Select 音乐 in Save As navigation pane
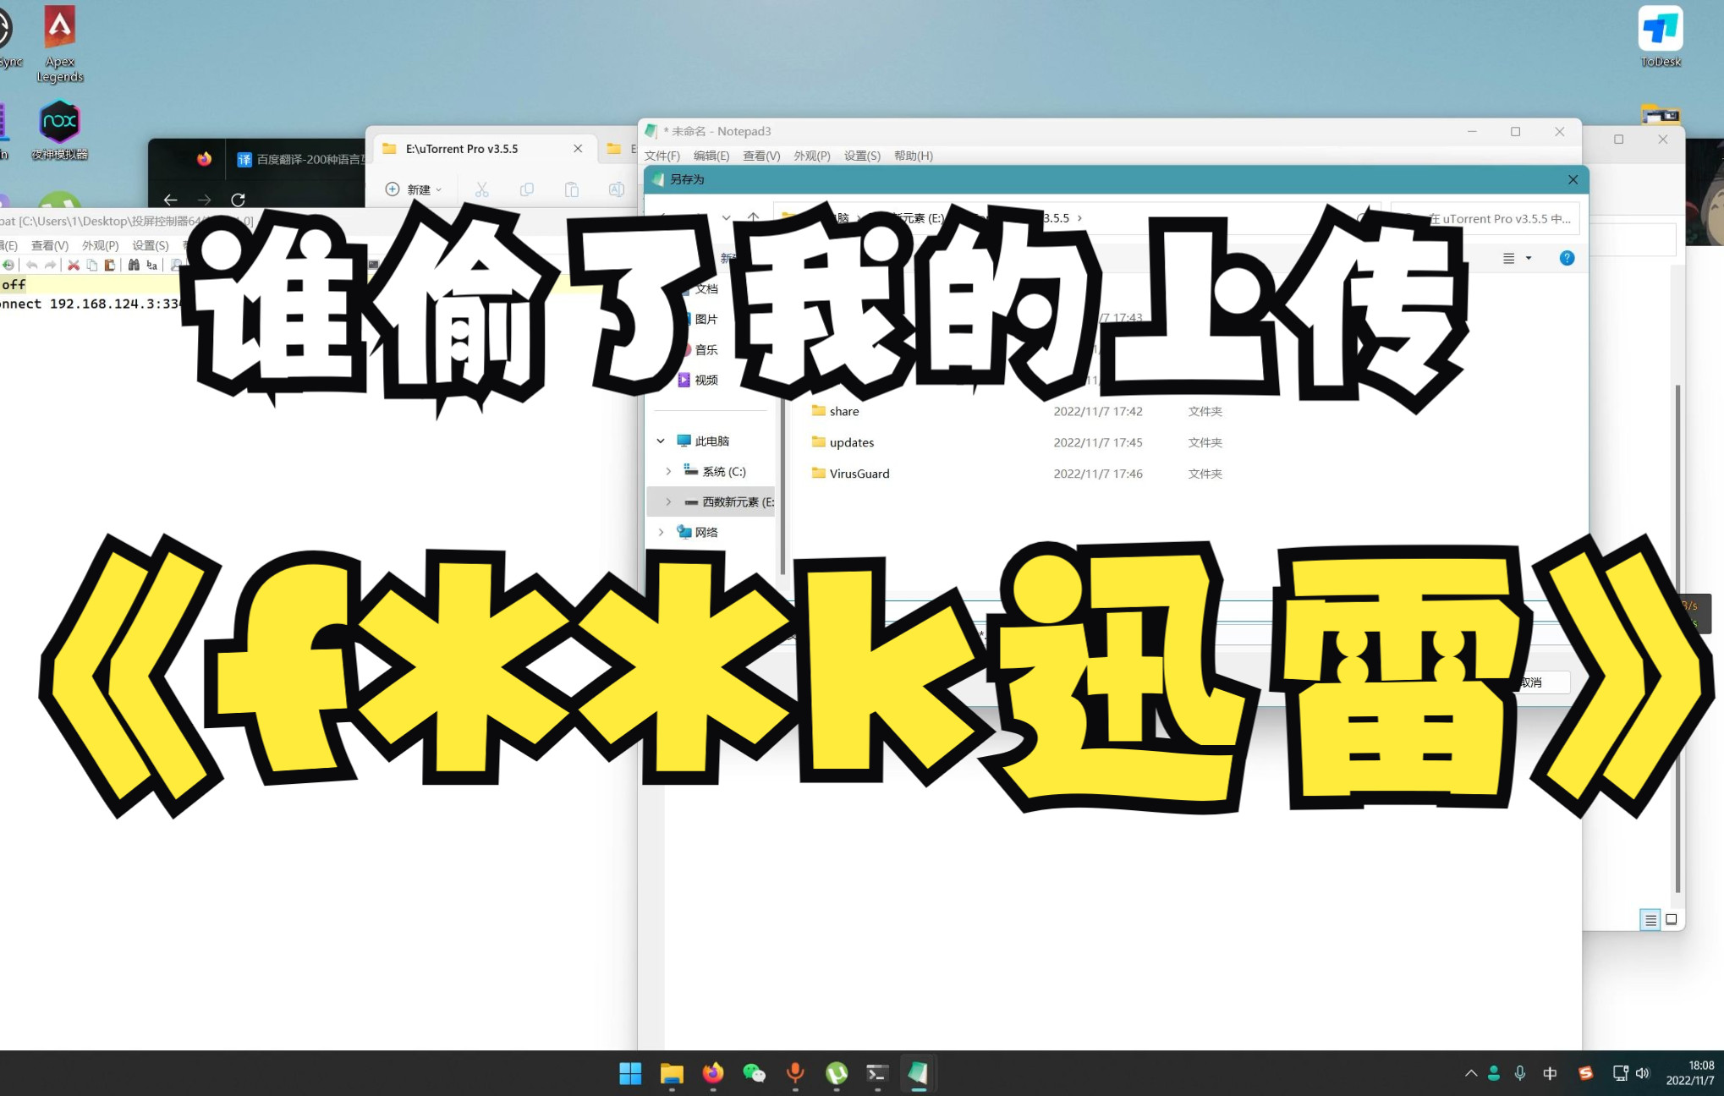Viewport: 1724px width, 1096px height. tap(706, 349)
